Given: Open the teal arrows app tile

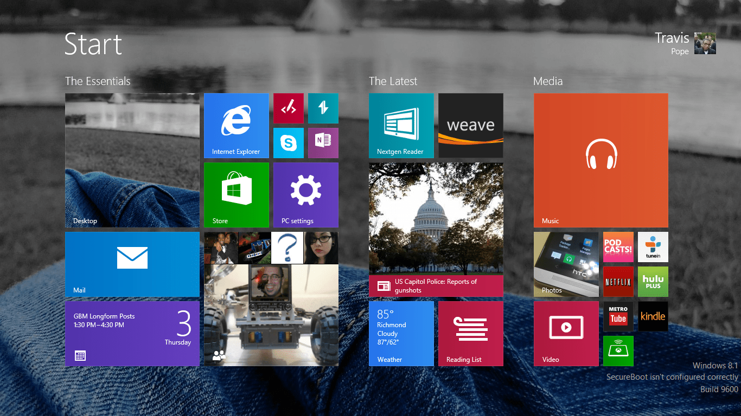Looking at the screenshot, I should pos(323,108).
